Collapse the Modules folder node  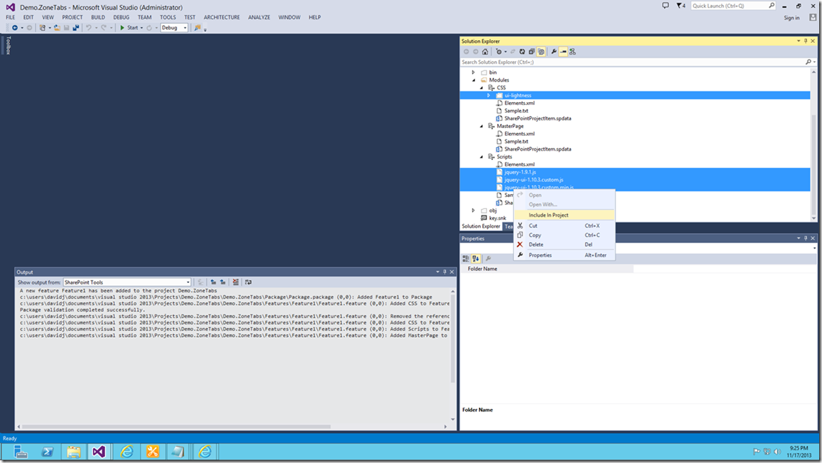tap(474, 80)
